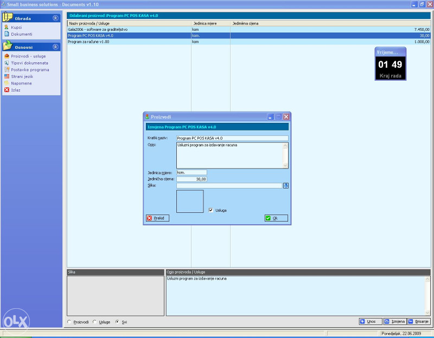Click the date in the status bar
The image size is (434, 338).
[401, 334]
